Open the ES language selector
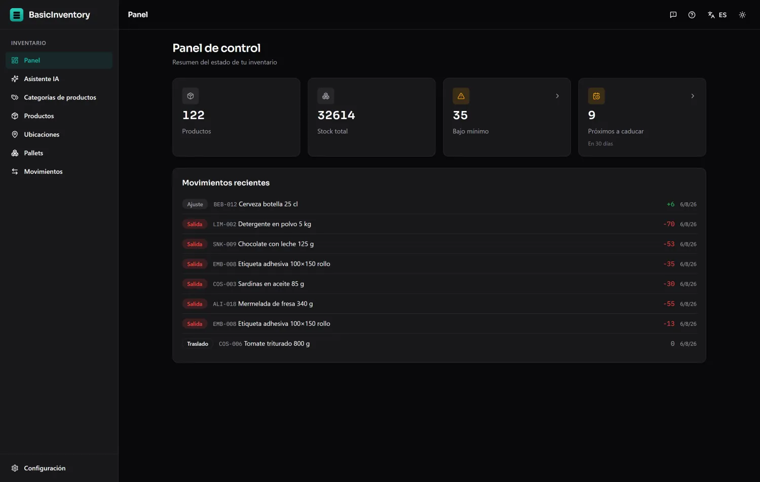This screenshot has height=482, width=760. point(717,15)
